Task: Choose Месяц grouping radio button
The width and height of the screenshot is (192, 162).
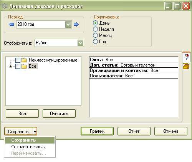Action: tap(95, 35)
